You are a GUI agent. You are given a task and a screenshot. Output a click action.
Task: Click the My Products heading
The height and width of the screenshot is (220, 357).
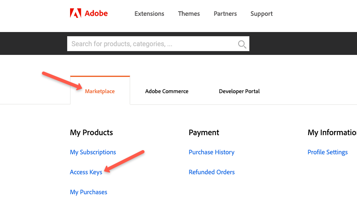(x=91, y=133)
